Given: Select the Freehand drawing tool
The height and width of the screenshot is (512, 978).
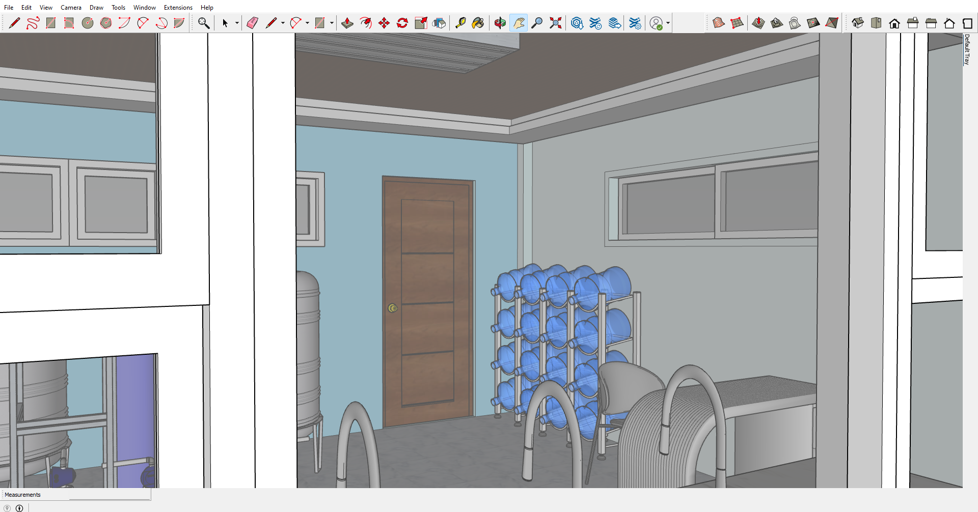Looking at the screenshot, I should [x=33, y=23].
